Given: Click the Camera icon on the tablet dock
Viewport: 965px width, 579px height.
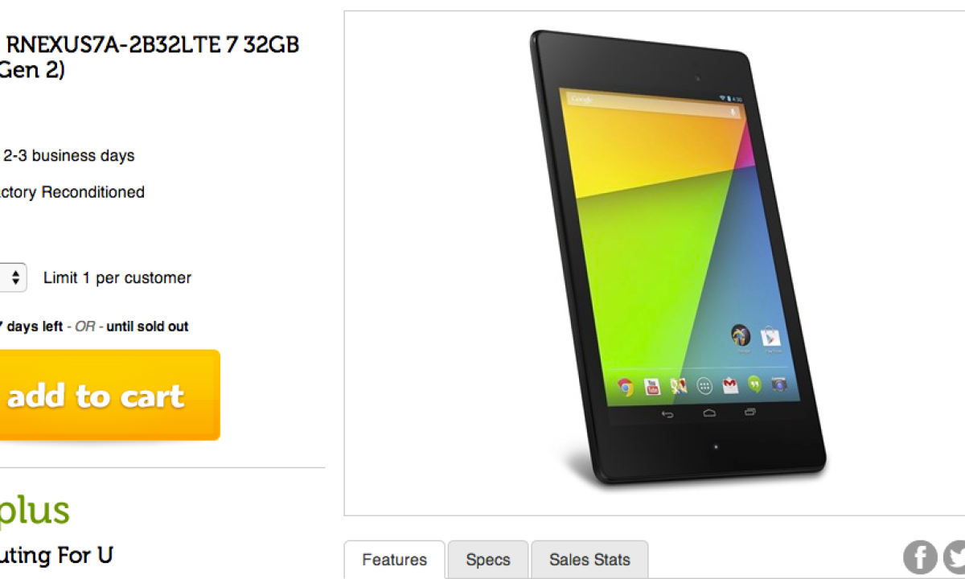Looking at the screenshot, I should [x=778, y=384].
